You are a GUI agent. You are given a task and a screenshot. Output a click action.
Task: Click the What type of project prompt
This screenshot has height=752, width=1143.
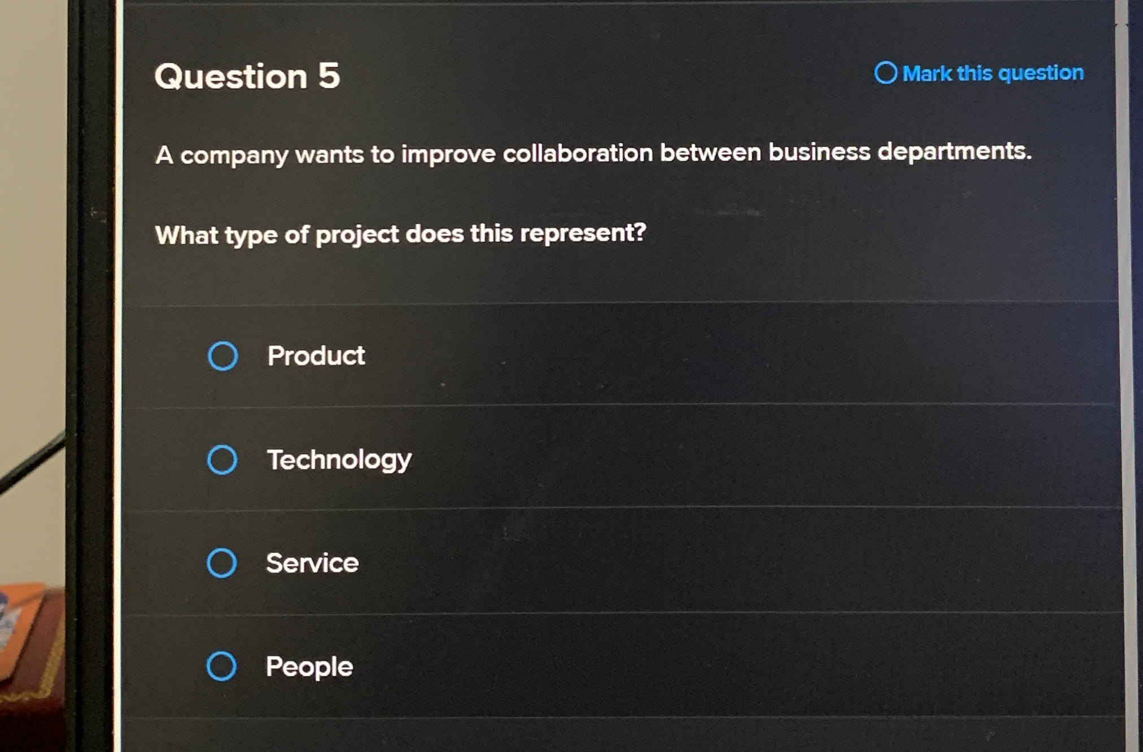400,234
